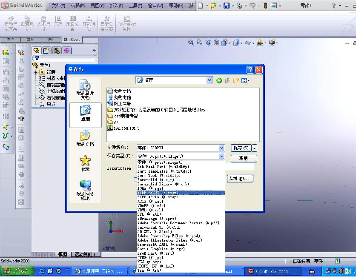Close the 保存类型 file type dropdown arrow

(x=221, y=156)
